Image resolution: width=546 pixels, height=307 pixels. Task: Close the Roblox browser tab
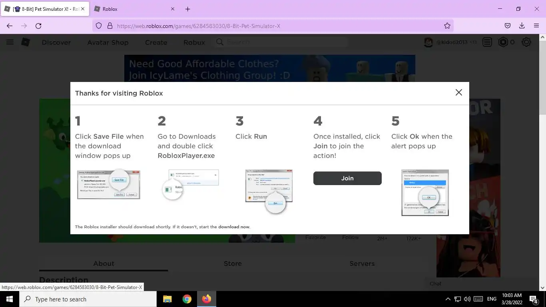pyautogui.click(x=173, y=9)
